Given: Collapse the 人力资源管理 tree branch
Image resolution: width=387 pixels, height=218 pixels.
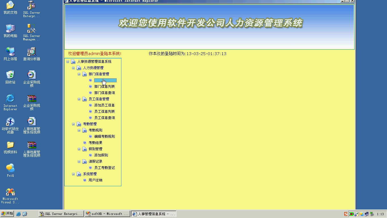Looking at the screenshot, I should click(73, 68).
